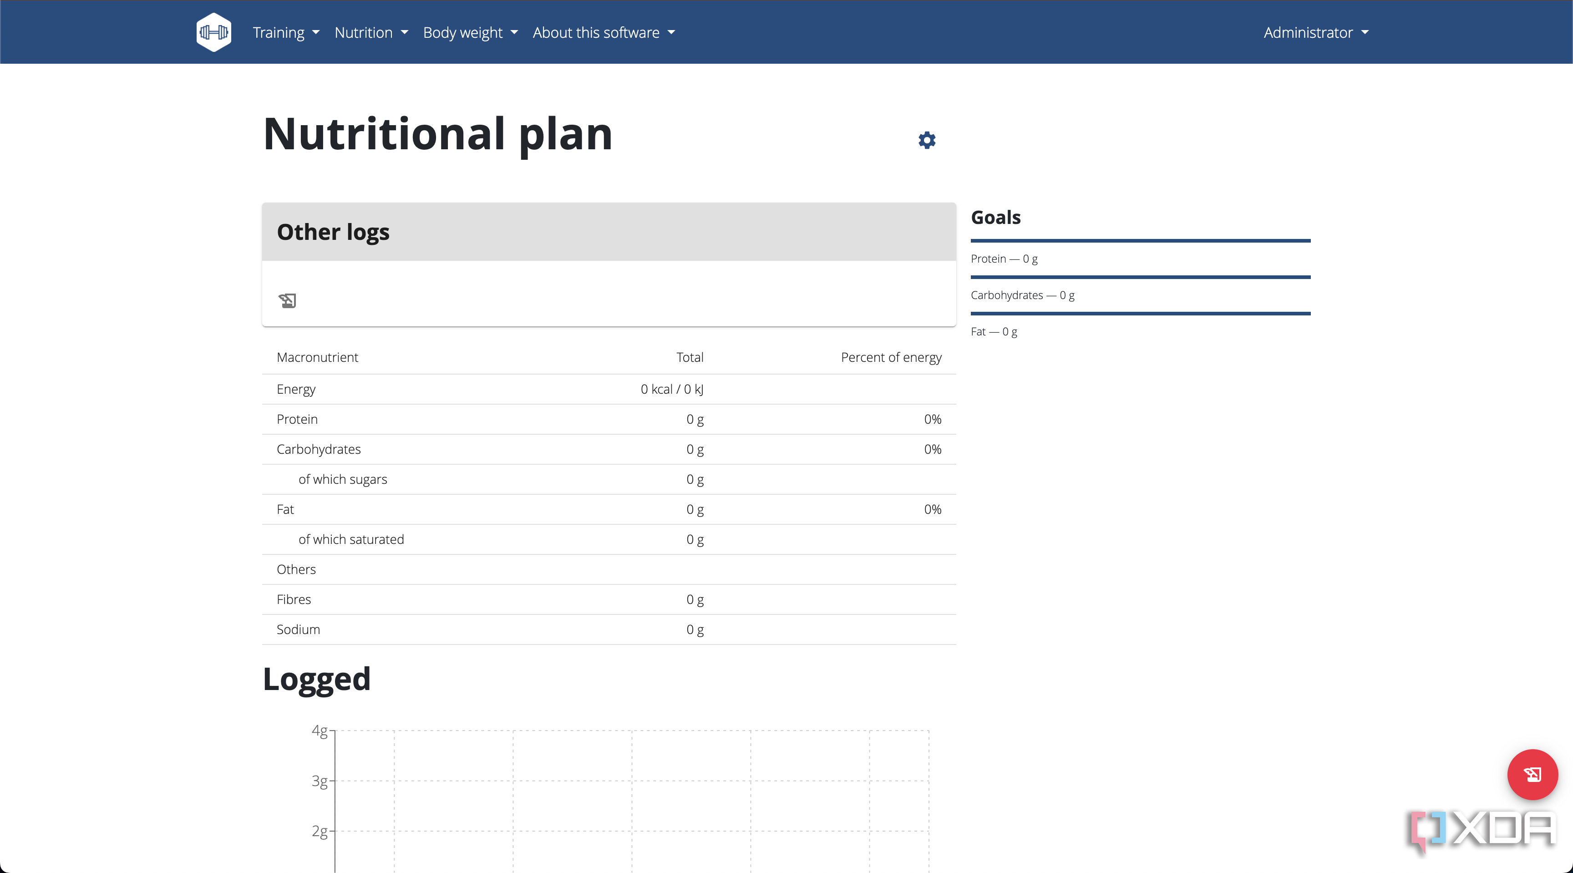Select the Energy row label
The image size is (1573, 873).
296,390
